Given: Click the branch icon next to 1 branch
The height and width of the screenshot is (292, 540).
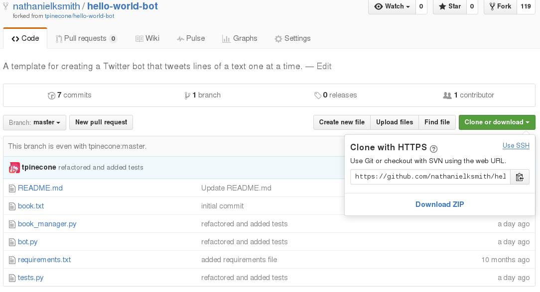Looking at the screenshot, I should tap(187, 96).
